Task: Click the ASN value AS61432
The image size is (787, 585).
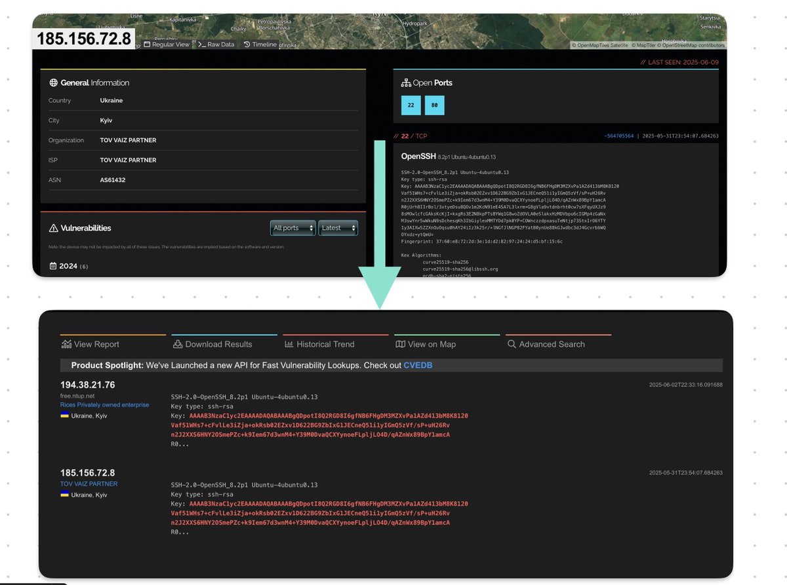Action: (x=113, y=179)
